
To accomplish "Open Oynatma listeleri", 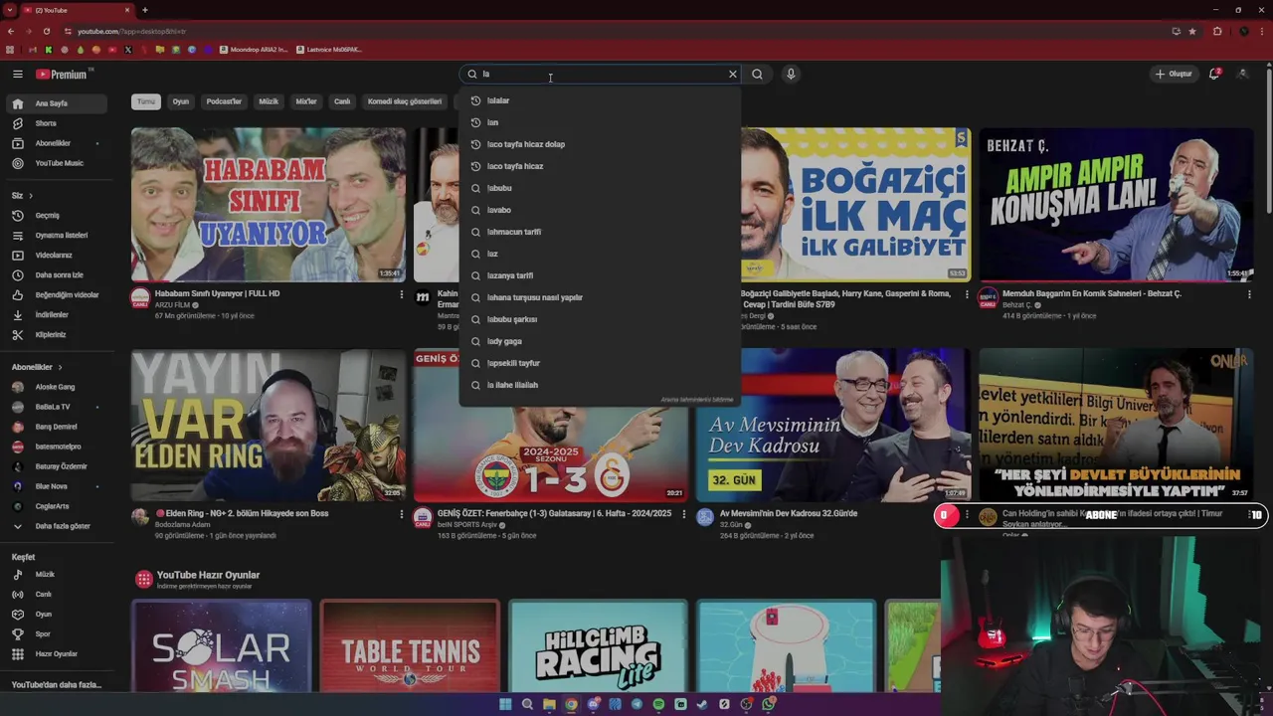I will [x=58, y=235].
